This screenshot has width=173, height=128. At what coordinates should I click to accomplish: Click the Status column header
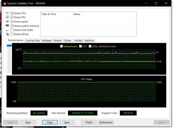click(102, 14)
